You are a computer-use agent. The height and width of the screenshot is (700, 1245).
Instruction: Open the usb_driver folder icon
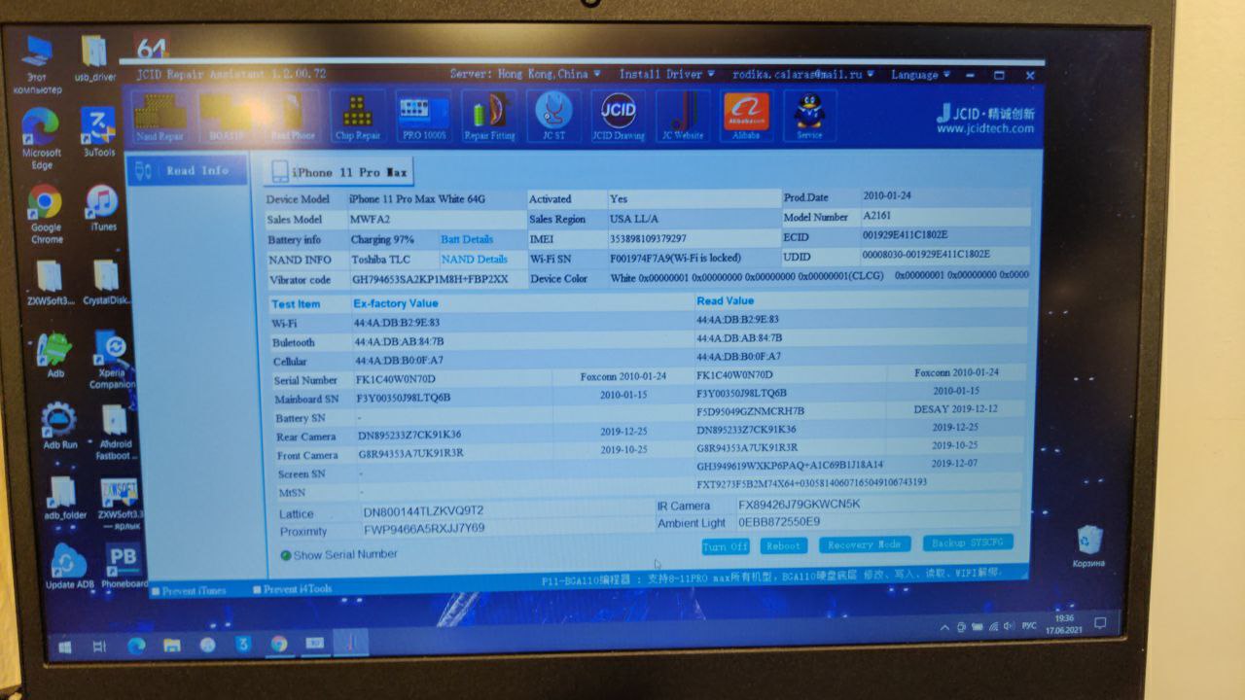point(94,59)
